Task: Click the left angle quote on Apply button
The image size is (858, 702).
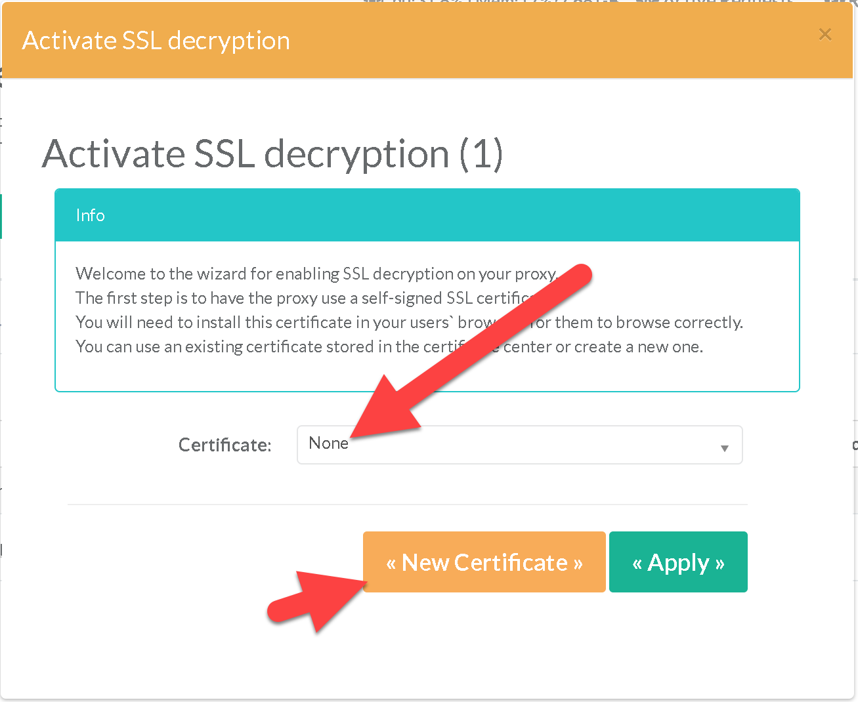Action: [x=637, y=564]
